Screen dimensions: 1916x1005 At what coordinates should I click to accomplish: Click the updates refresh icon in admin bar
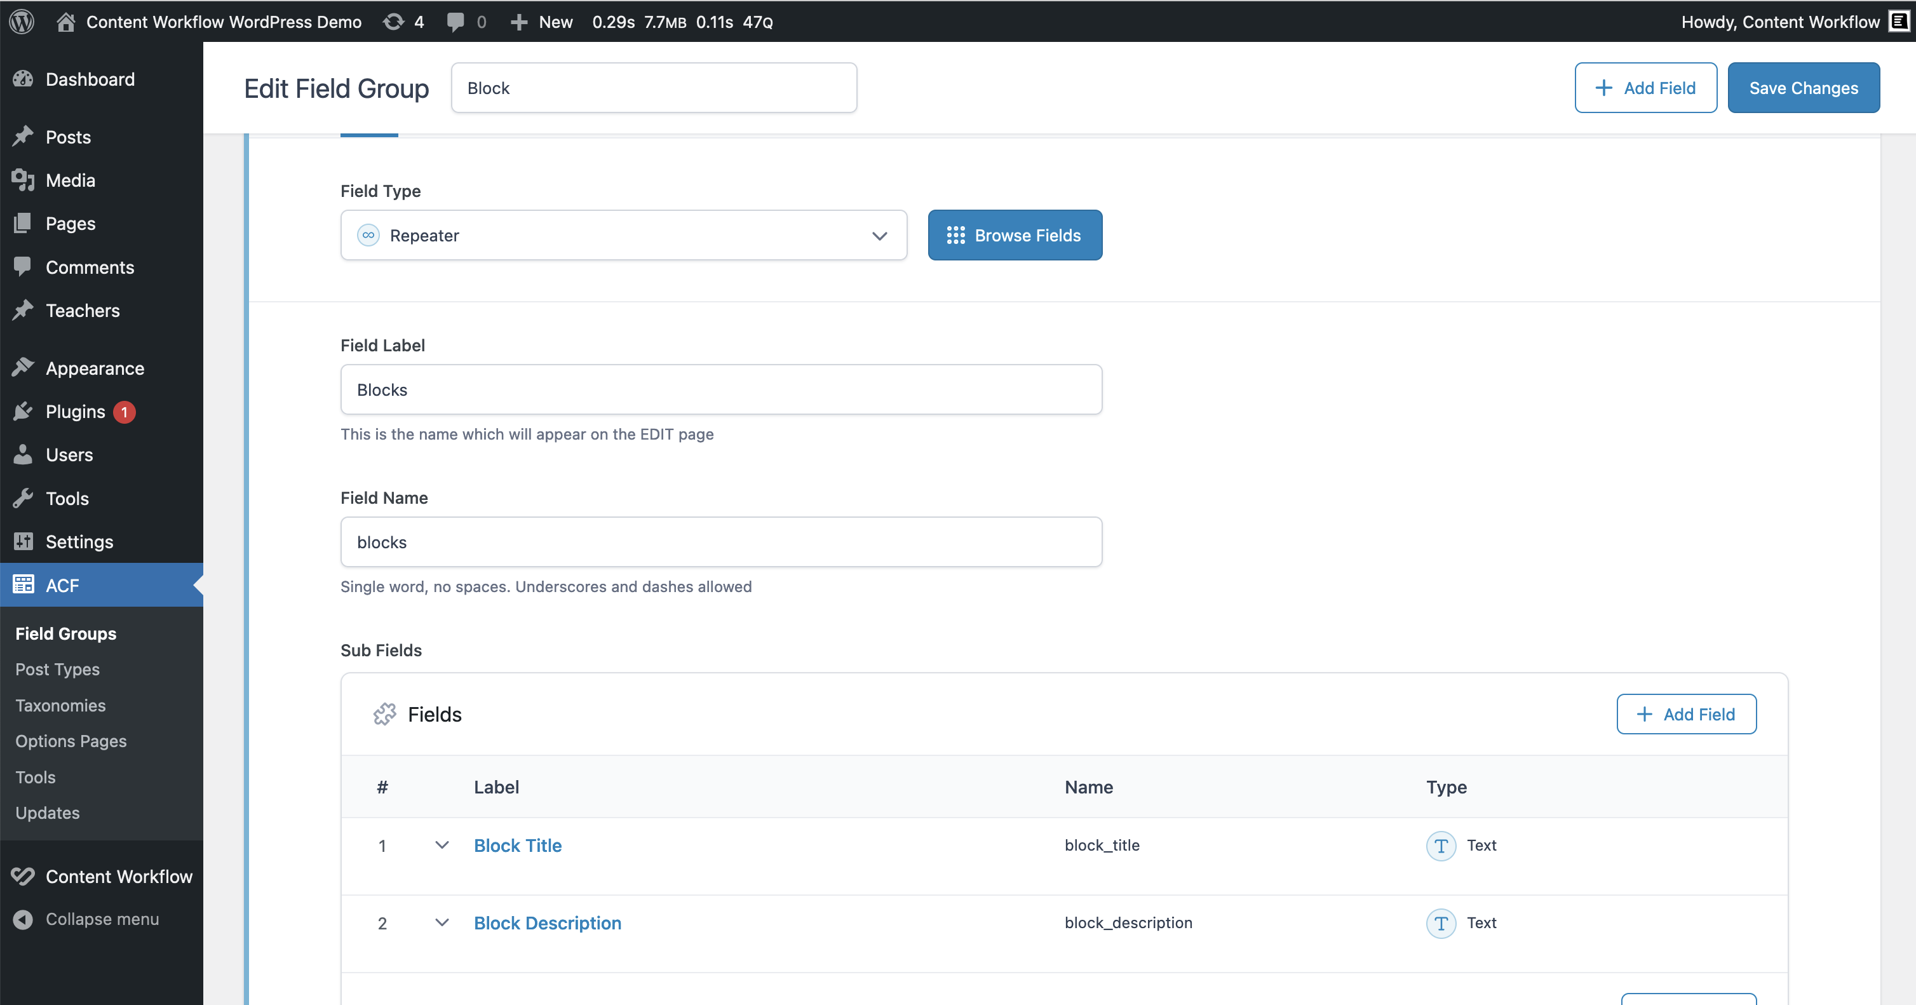tap(392, 22)
